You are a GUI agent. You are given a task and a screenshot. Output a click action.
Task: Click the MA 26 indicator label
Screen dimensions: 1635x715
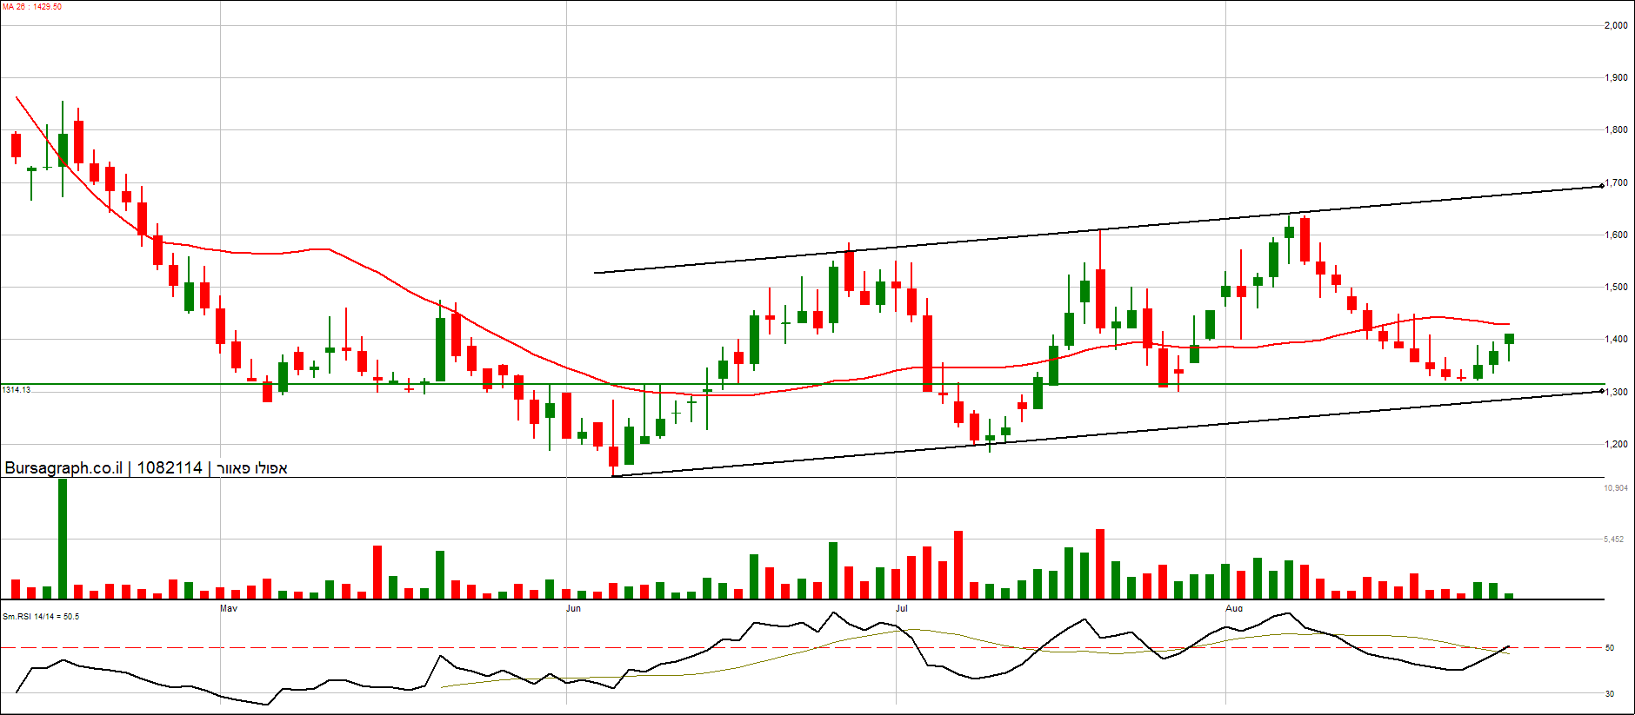pyautogui.click(x=32, y=7)
